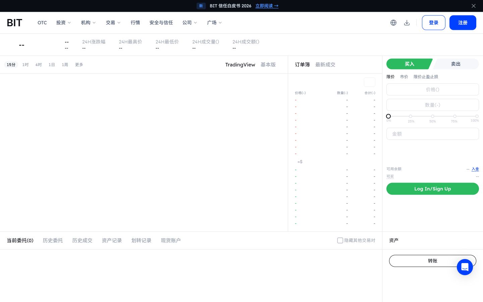Set amount slider to 50%

coord(433,116)
